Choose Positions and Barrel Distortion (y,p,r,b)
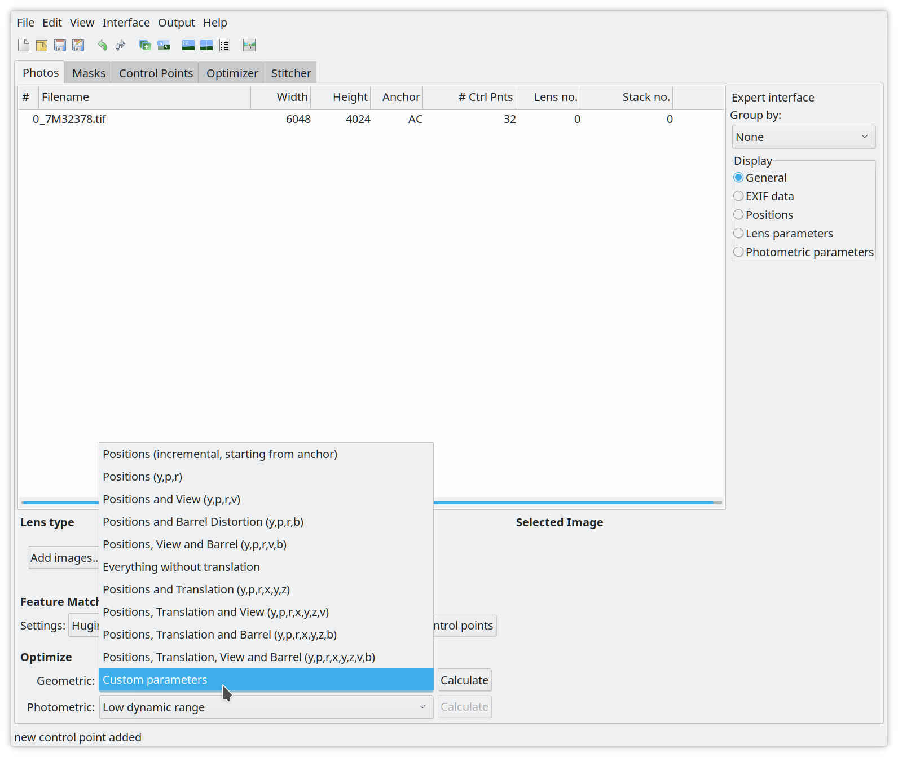Screen dimensions: 898x757 pos(266,522)
